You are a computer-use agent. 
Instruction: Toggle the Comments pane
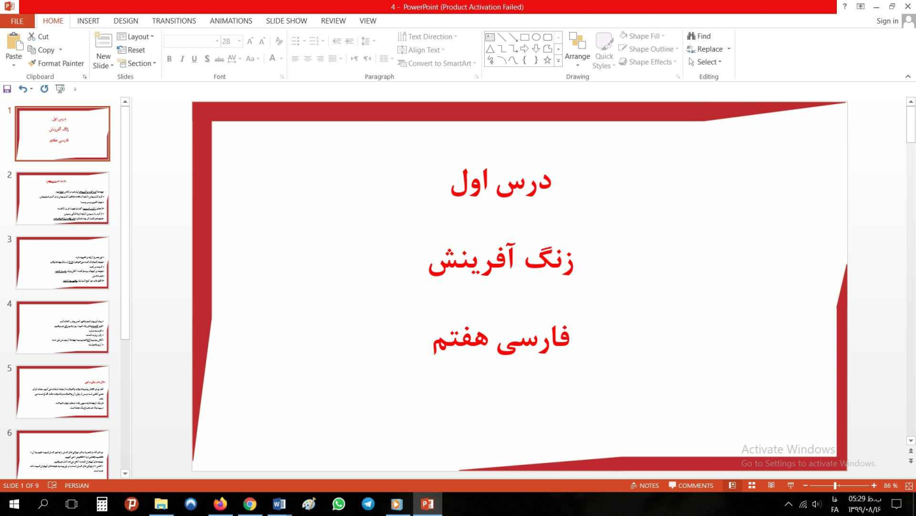point(691,485)
